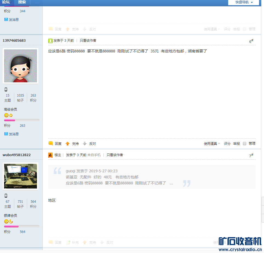
Task: Click faded 回复 in post 7
Action: pyautogui.click(x=58, y=243)
